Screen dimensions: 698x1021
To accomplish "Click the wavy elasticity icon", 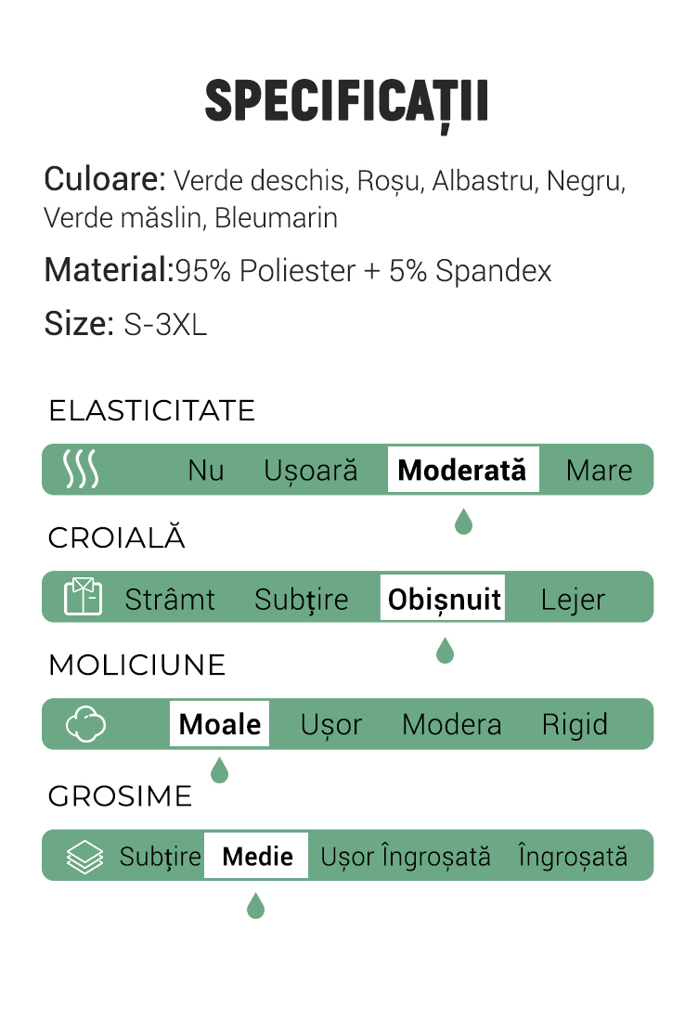I will (x=81, y=469).
